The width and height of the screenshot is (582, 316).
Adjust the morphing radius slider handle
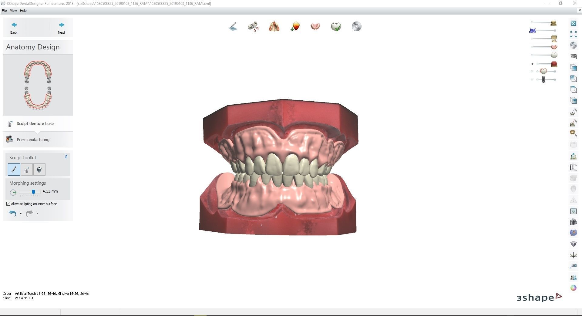pos(33,192)
